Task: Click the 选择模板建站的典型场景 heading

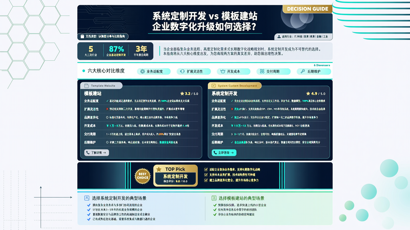Action: [x=241, y=198]
